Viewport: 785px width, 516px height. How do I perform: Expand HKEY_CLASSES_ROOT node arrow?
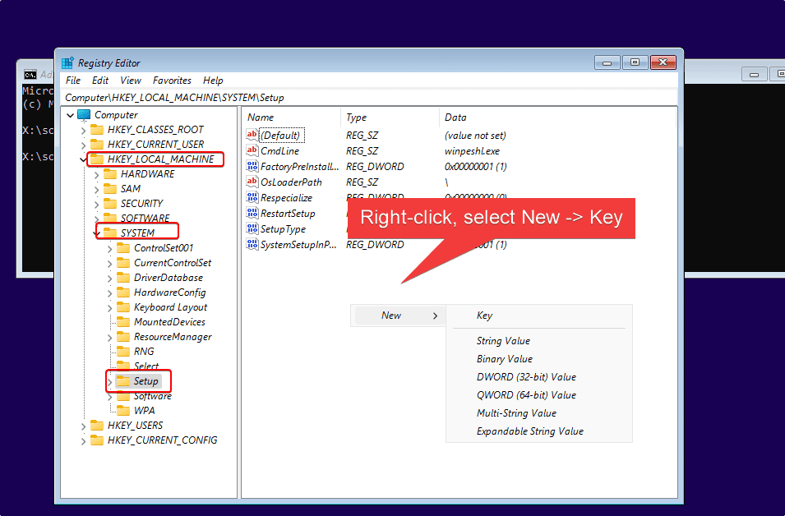pyautogui.click(x=83, y=130)
